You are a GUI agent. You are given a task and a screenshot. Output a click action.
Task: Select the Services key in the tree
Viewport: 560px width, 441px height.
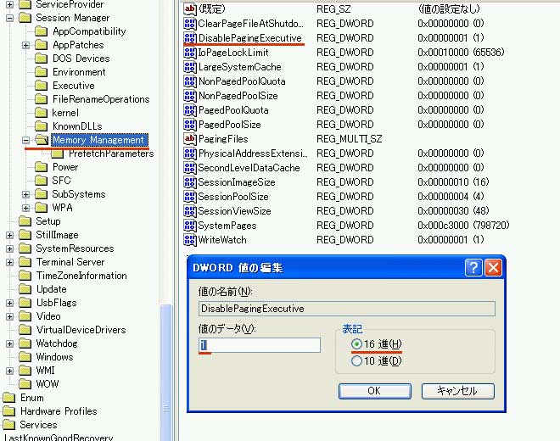coord(38,425)
